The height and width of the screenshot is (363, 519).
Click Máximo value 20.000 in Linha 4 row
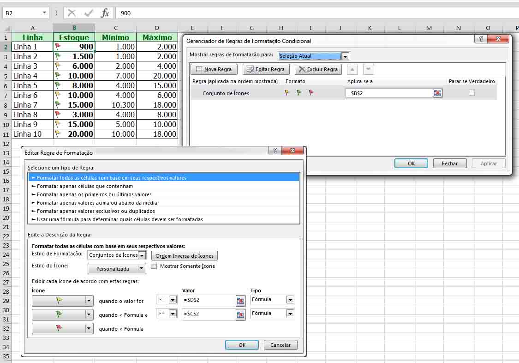(x=157, y=76)
